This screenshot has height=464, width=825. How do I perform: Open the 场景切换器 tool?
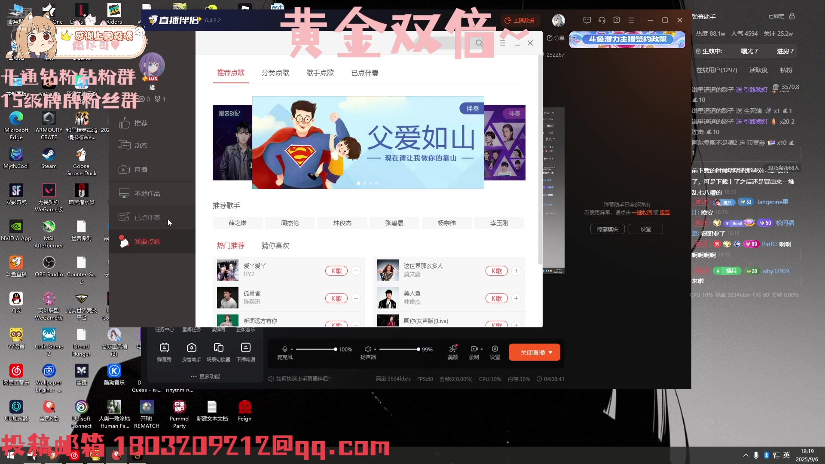pyautogui.click(x=218, y=352)
